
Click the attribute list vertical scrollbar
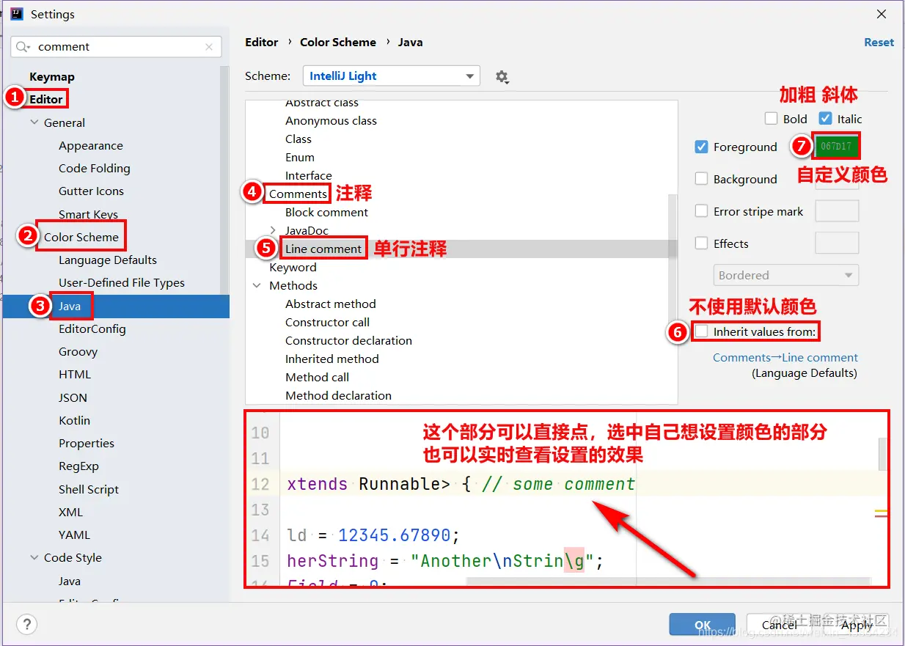673,226
